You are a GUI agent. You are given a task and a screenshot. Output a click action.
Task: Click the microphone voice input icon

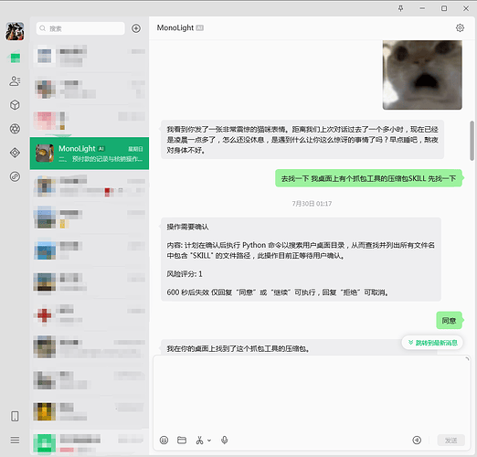point(225,440)
